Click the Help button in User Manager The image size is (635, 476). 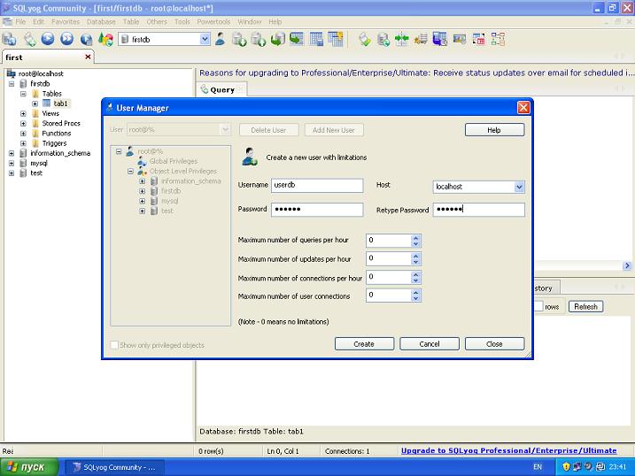(x=494, y=130)
